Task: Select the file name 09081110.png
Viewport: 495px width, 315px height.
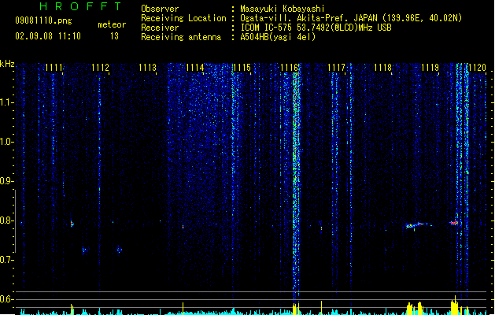Action: (x=43, y=20)
